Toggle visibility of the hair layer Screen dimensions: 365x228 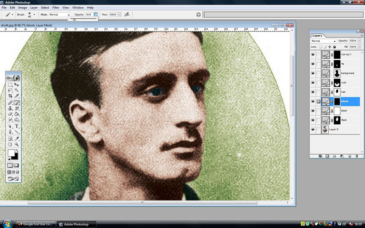(313, 92)
